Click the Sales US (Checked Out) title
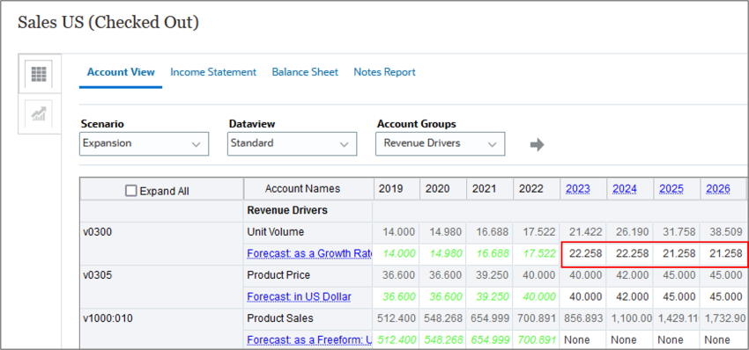 [x=108, y=22]
